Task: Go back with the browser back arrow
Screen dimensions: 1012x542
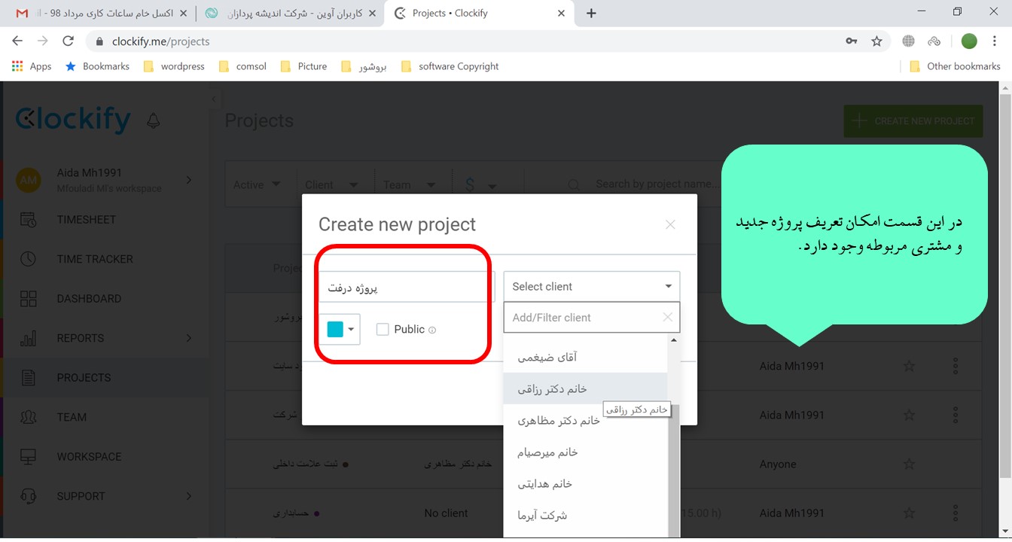Action: (17, 41)
